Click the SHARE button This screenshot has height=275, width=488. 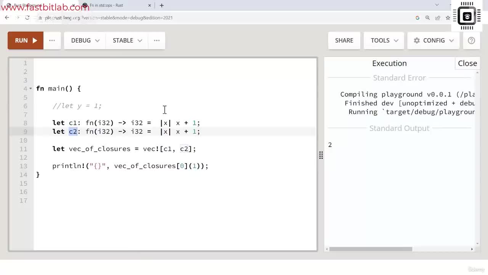[344, 40]
